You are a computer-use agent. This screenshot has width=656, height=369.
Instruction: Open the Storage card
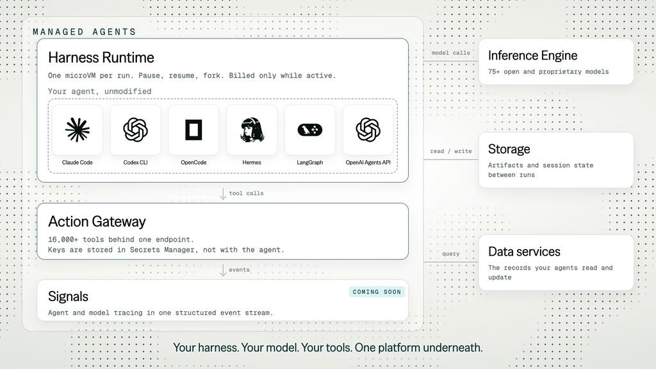[556, 160]
